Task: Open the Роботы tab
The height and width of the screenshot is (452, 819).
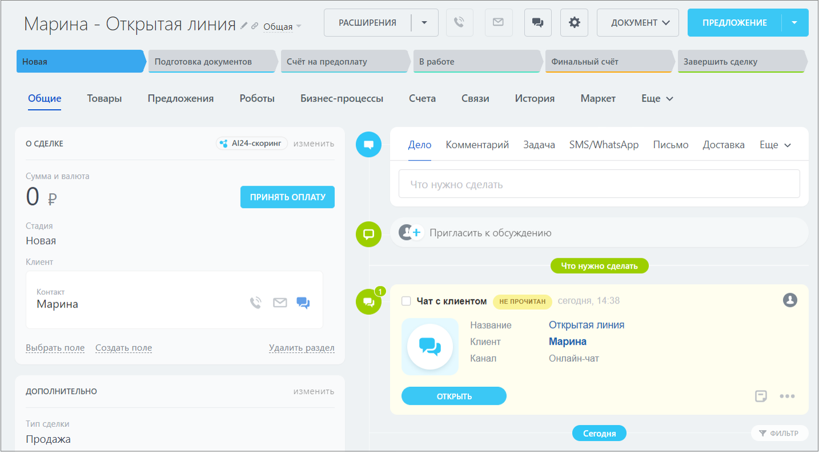Action: (x=257, y=98)
